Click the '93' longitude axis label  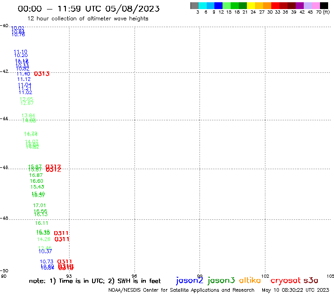(x=69, y=276)
